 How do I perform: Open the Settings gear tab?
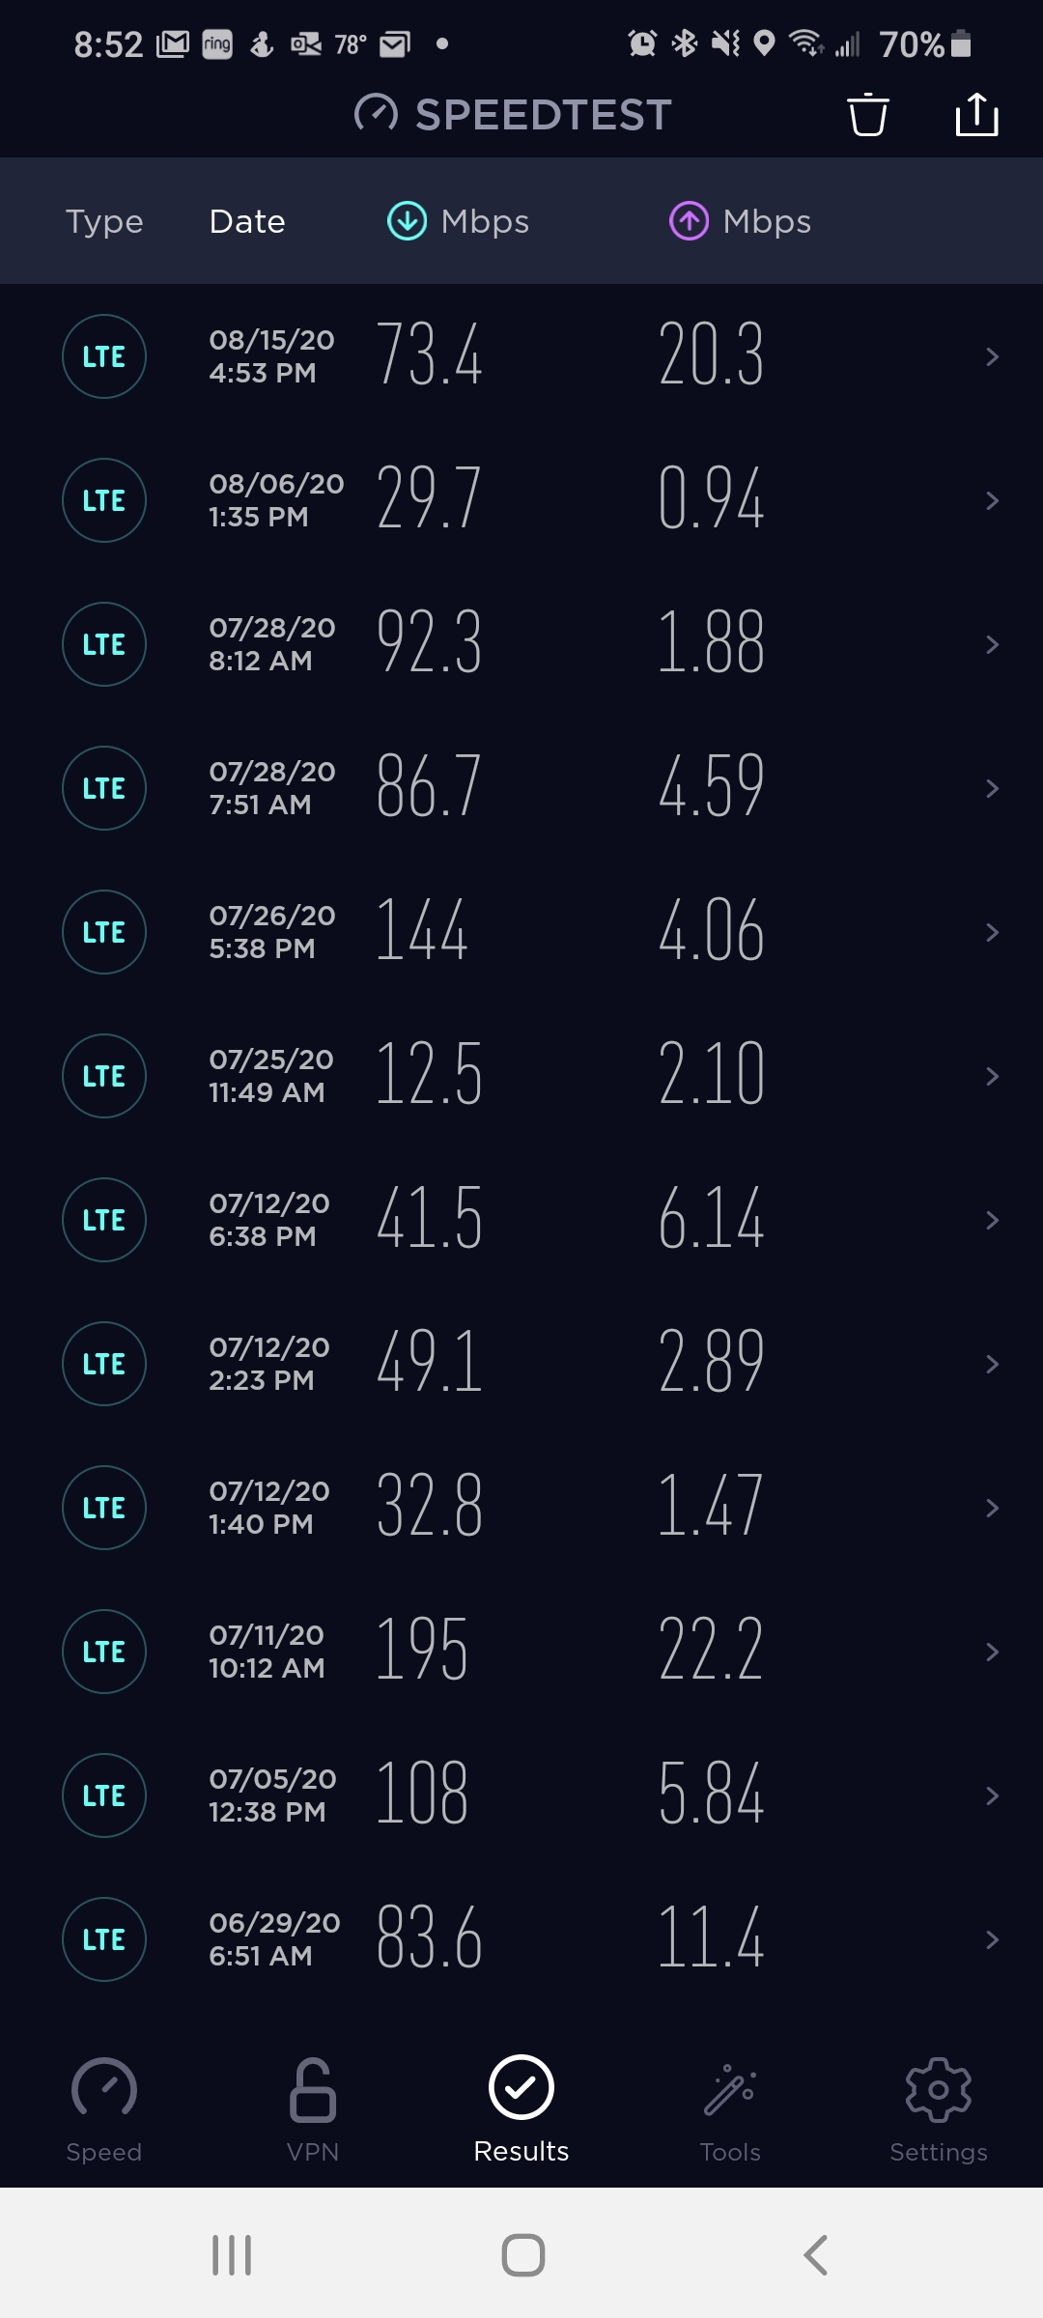pyautogui.click(x=939, y=2111)
